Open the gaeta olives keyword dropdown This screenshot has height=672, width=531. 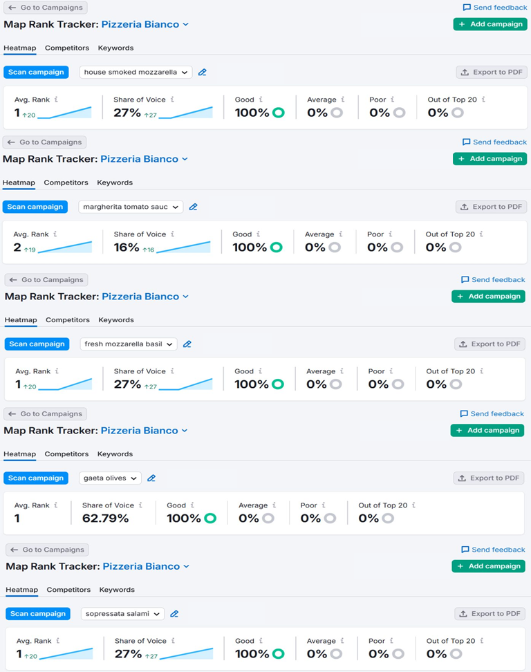[110, 478]
